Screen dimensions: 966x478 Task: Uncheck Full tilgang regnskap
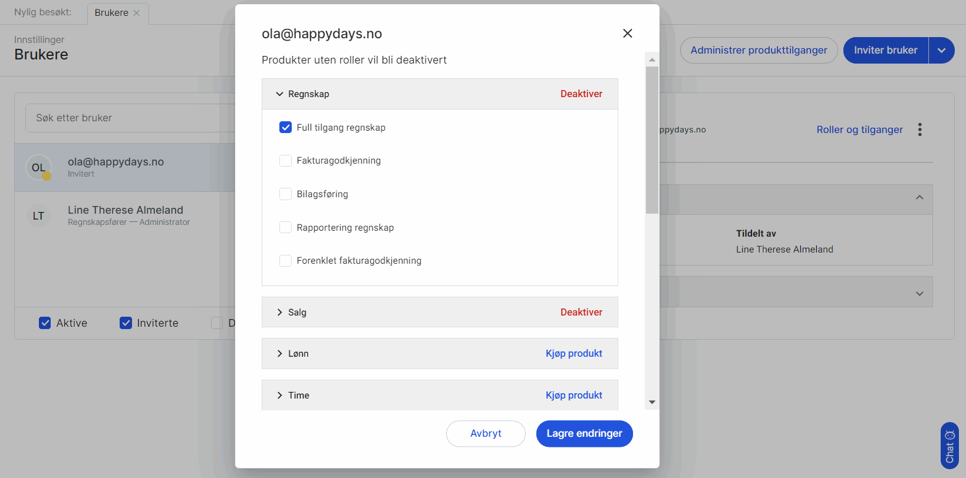[x=285, y=128]
